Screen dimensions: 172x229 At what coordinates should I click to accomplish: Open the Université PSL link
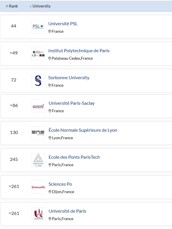63,24
